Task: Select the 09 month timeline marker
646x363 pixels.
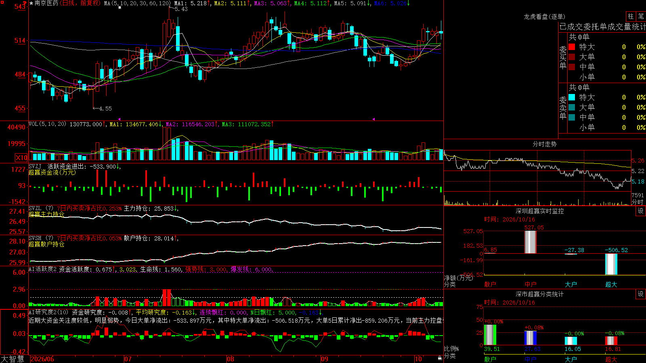Action: 325,359
